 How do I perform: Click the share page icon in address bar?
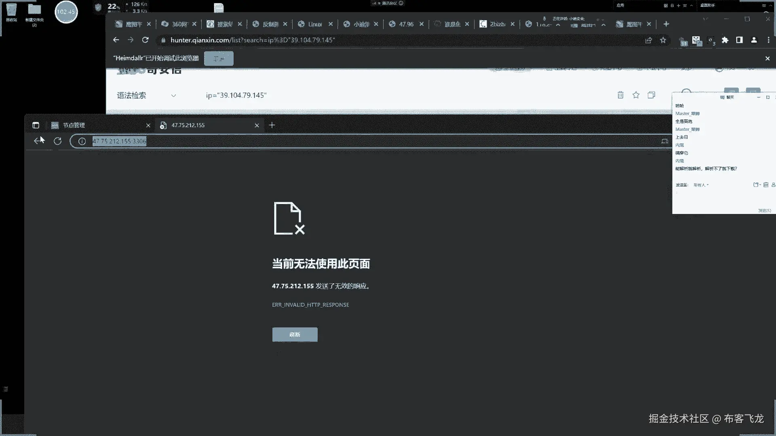coord(648,40)
